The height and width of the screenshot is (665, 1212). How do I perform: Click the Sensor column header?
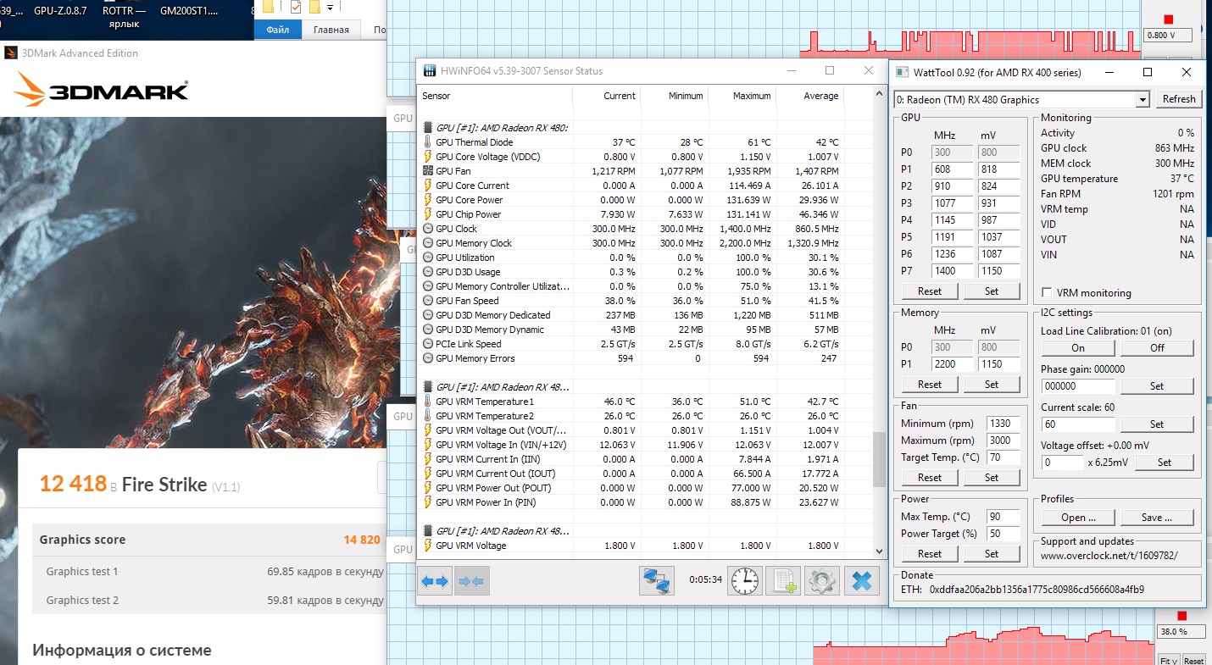[x=495, y=96]
